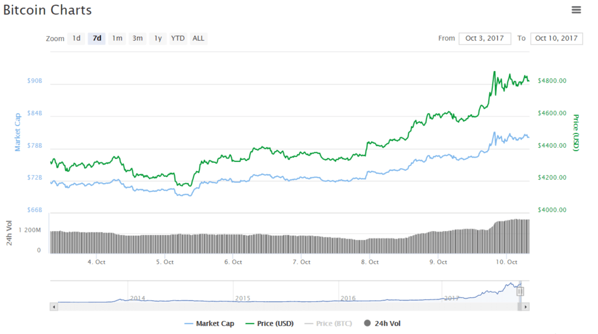Switch zoom to 1m

tap(117, 38)
